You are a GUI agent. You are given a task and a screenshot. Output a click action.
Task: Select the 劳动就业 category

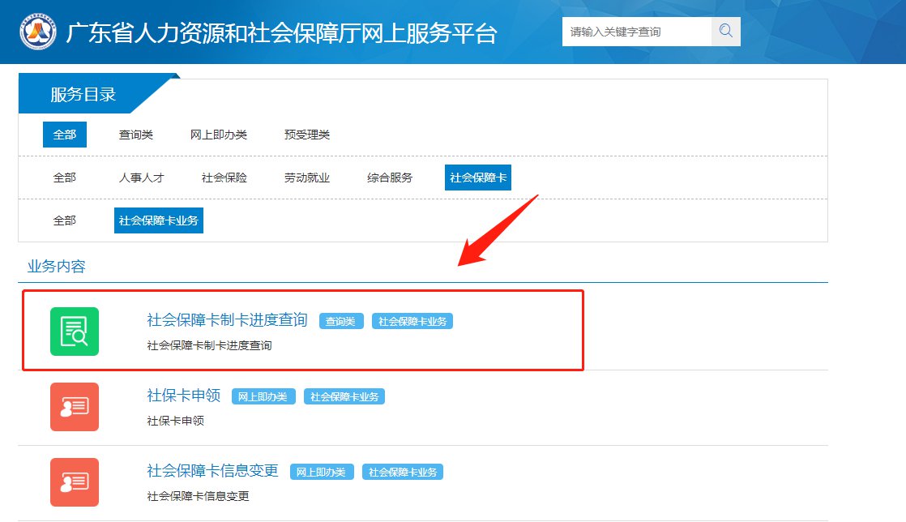307,178
